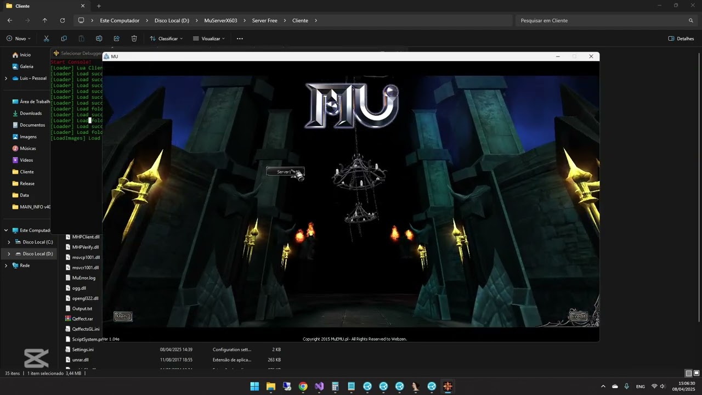Select the Output.txt file

tap(83, 308)
